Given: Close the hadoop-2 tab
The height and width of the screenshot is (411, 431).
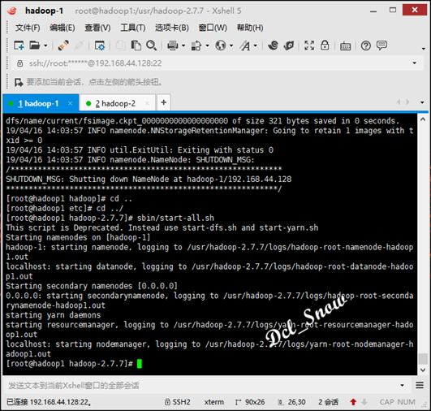Looking at the screenshot, I should pyautogui.click(x=148, y=103).
